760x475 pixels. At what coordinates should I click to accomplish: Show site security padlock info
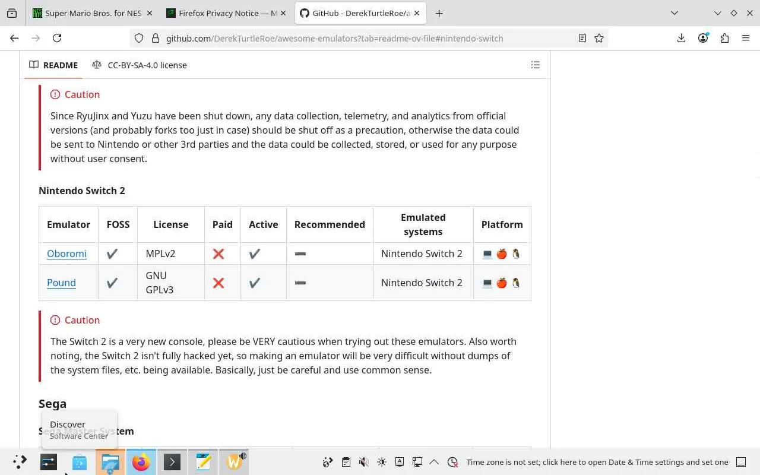point(156,38)
